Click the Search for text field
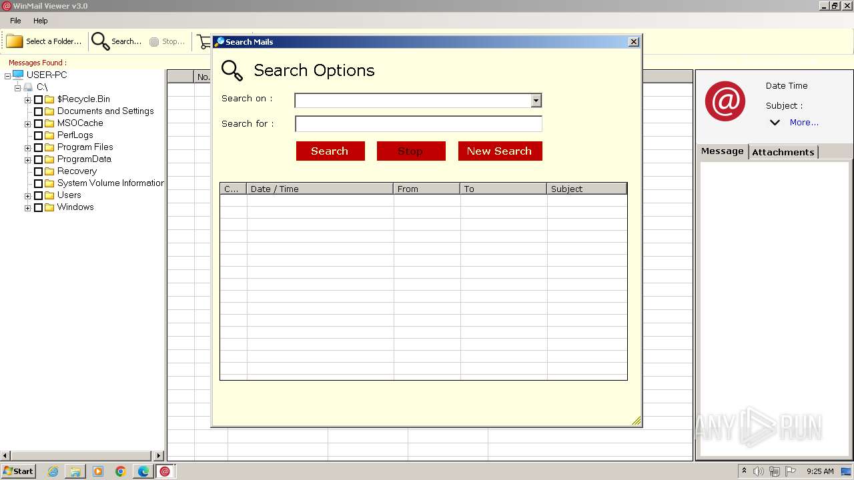 click(418, 124)
